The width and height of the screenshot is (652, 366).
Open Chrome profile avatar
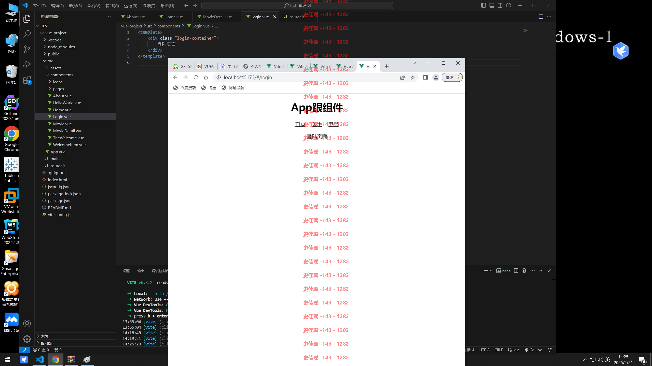[x=436, y=78]
